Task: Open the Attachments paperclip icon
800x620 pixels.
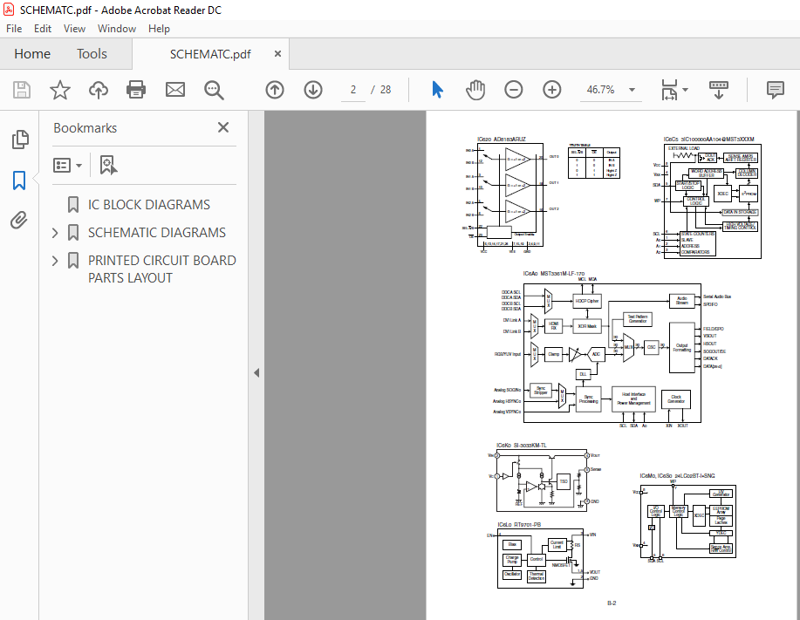Action: click(x=19, y=221)
